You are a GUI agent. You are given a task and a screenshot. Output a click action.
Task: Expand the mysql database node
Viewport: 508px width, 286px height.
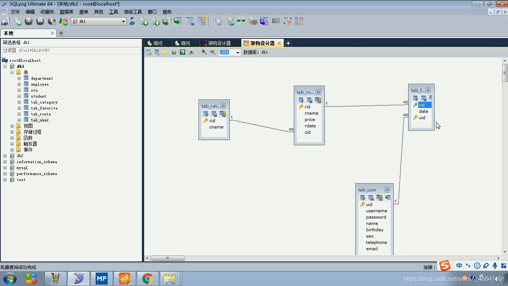coord(5,168)
